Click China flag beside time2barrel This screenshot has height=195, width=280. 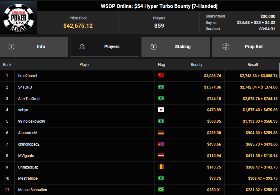pyautogui.click(x=161, y=76)
